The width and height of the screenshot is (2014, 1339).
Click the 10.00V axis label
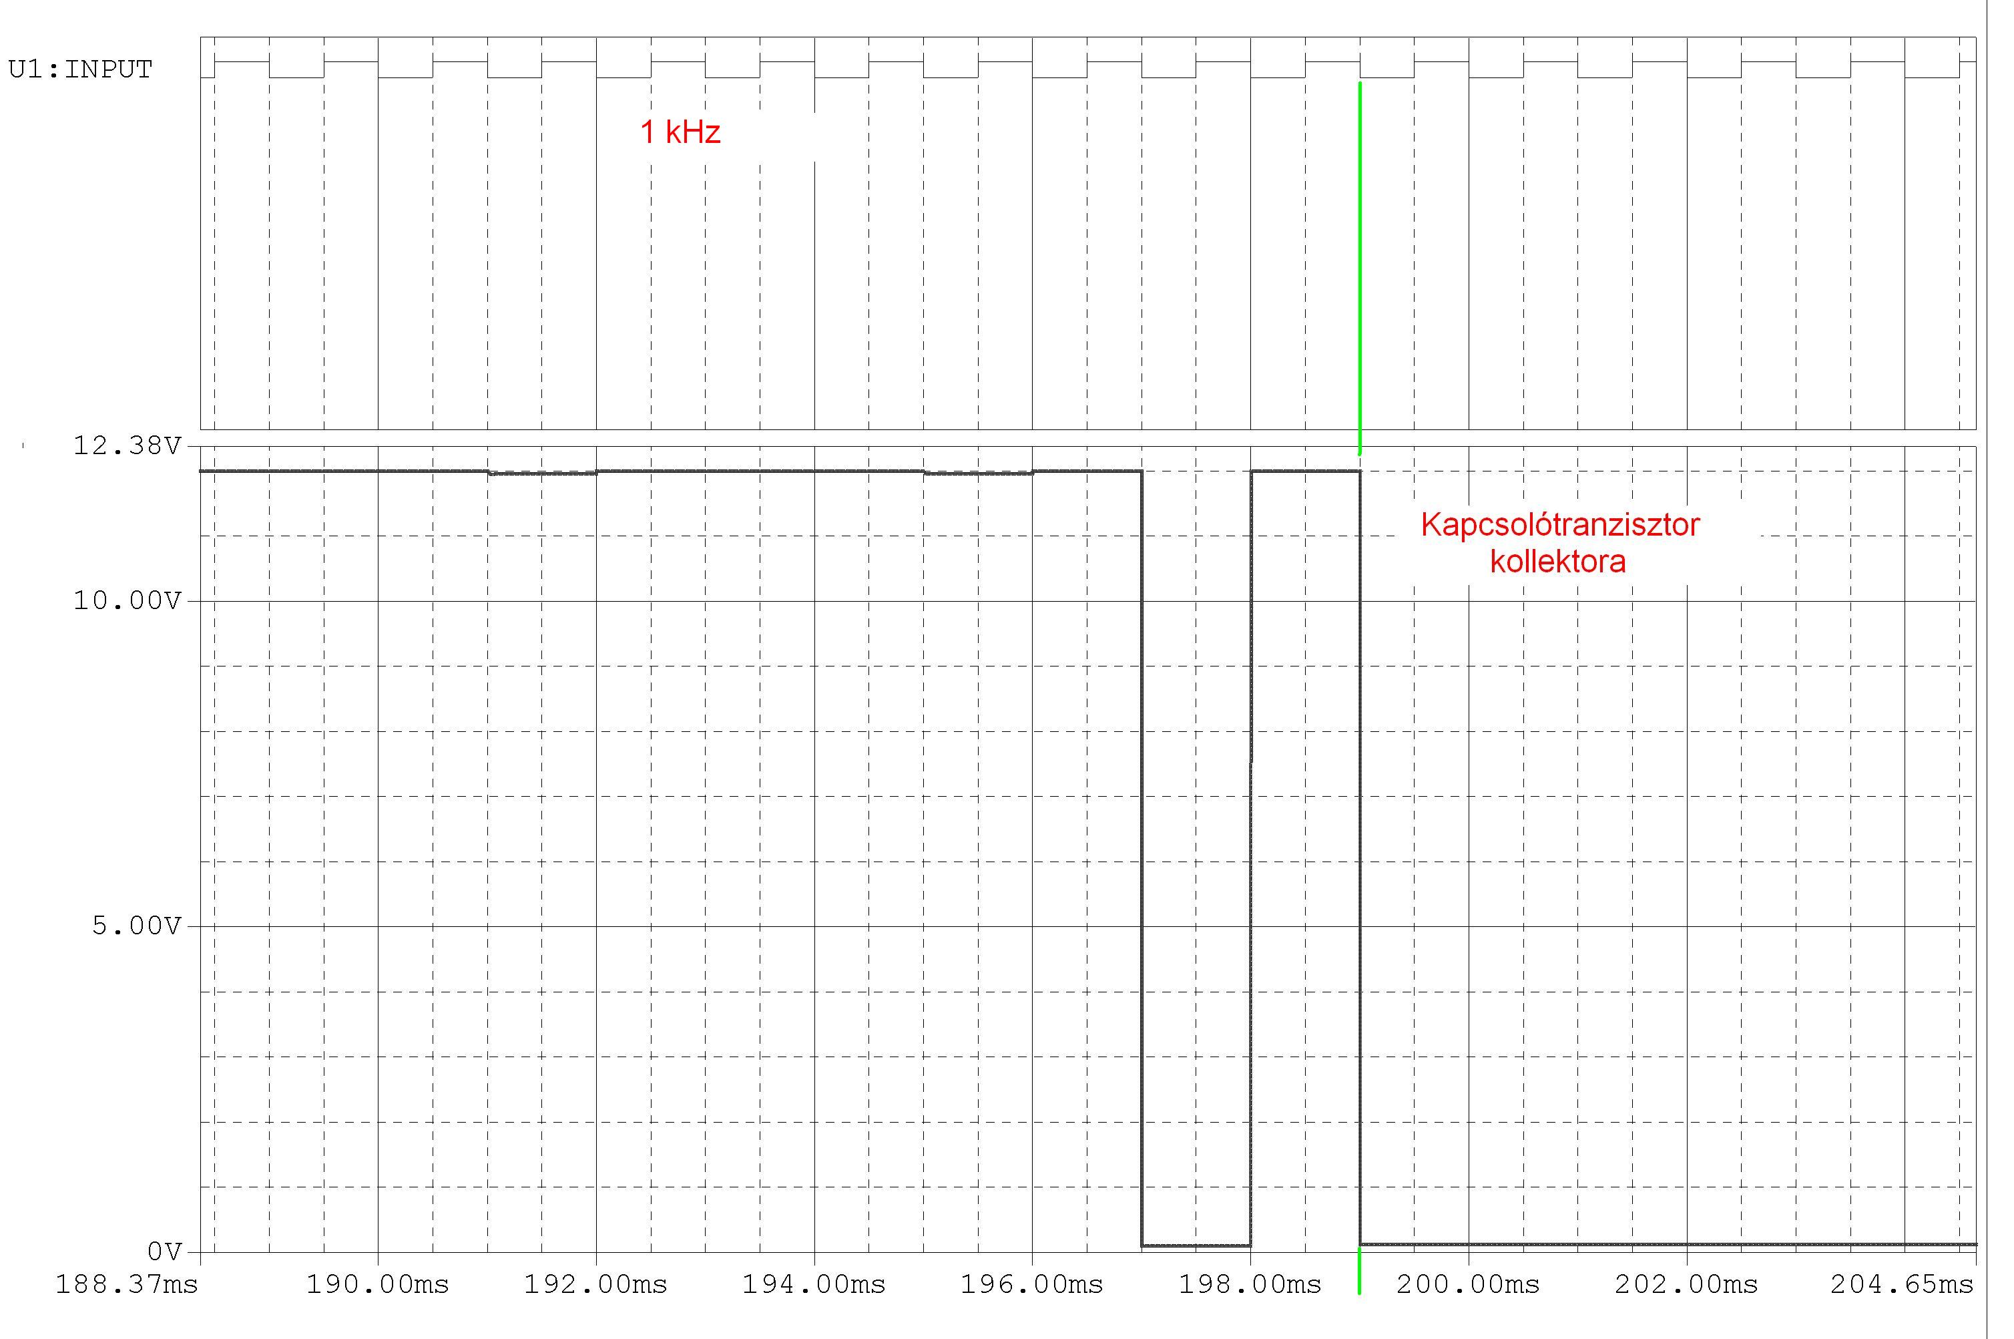[x=127, y=601]
